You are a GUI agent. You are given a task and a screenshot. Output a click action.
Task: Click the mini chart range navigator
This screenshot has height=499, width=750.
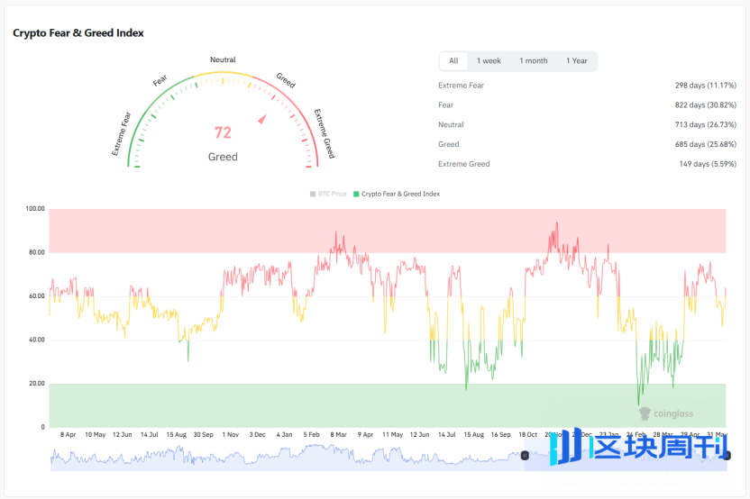pos(389,455)
